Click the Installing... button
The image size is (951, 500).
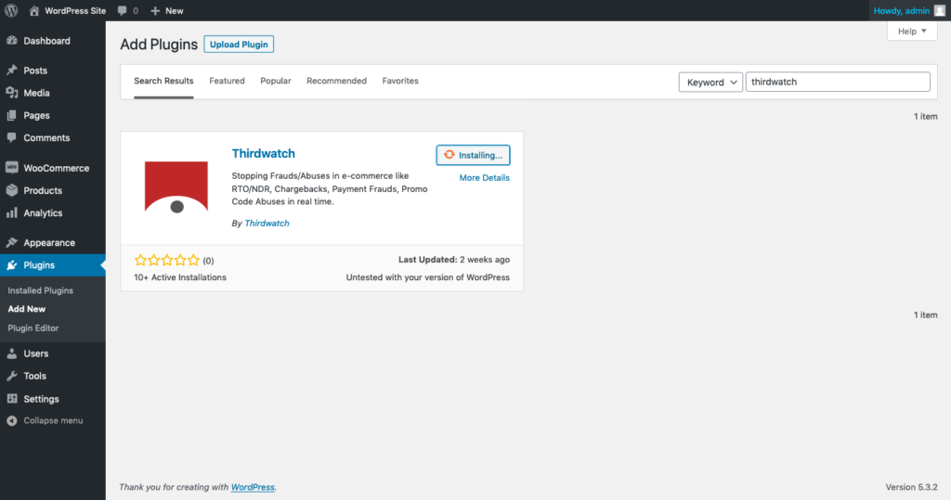coord(473,155)
